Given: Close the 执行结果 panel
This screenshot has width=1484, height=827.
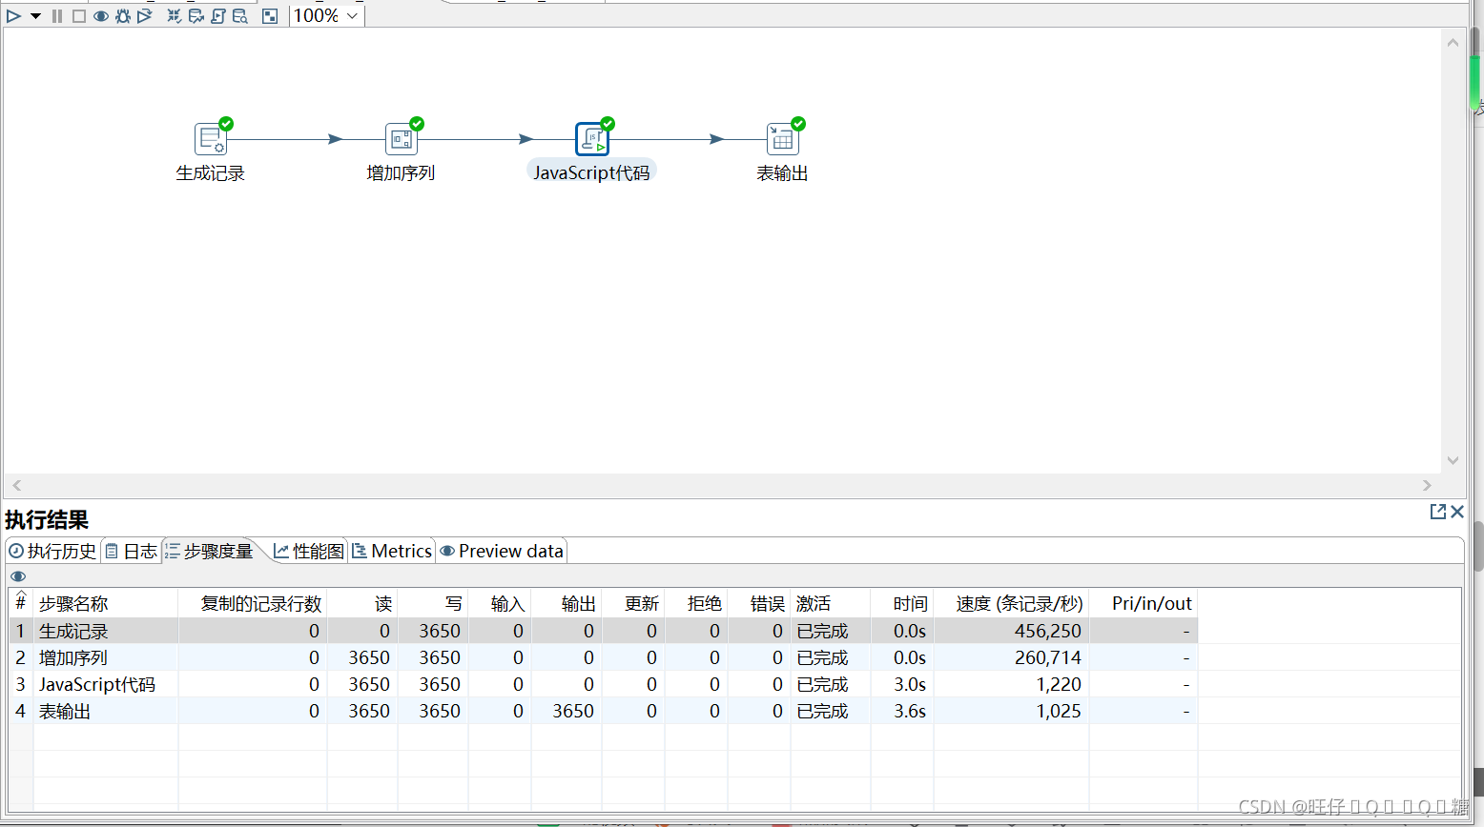Looking at the screenshot, I should coord(1457,512).
